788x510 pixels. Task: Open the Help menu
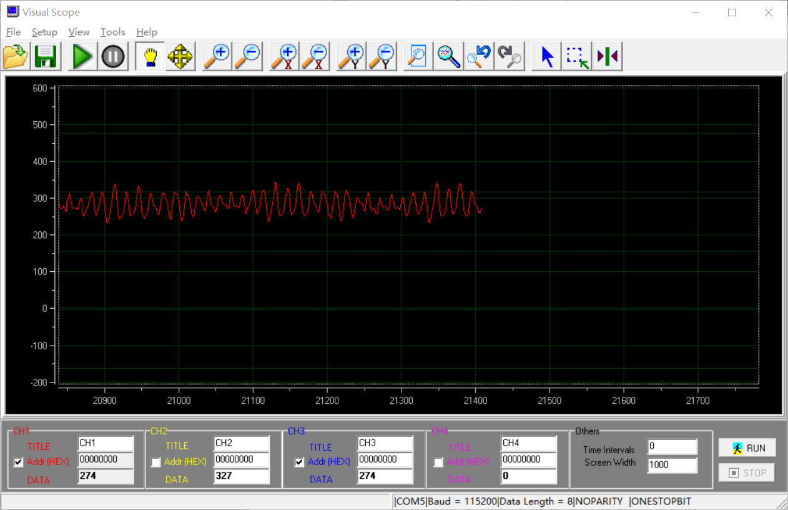(147, 32)
